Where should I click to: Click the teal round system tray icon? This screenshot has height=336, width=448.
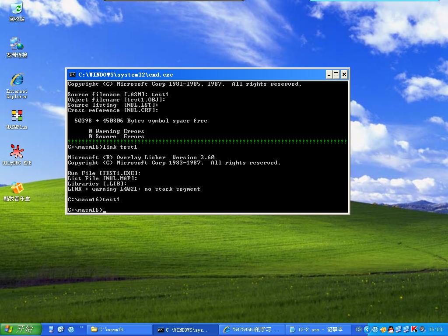[x=375, y=329]
